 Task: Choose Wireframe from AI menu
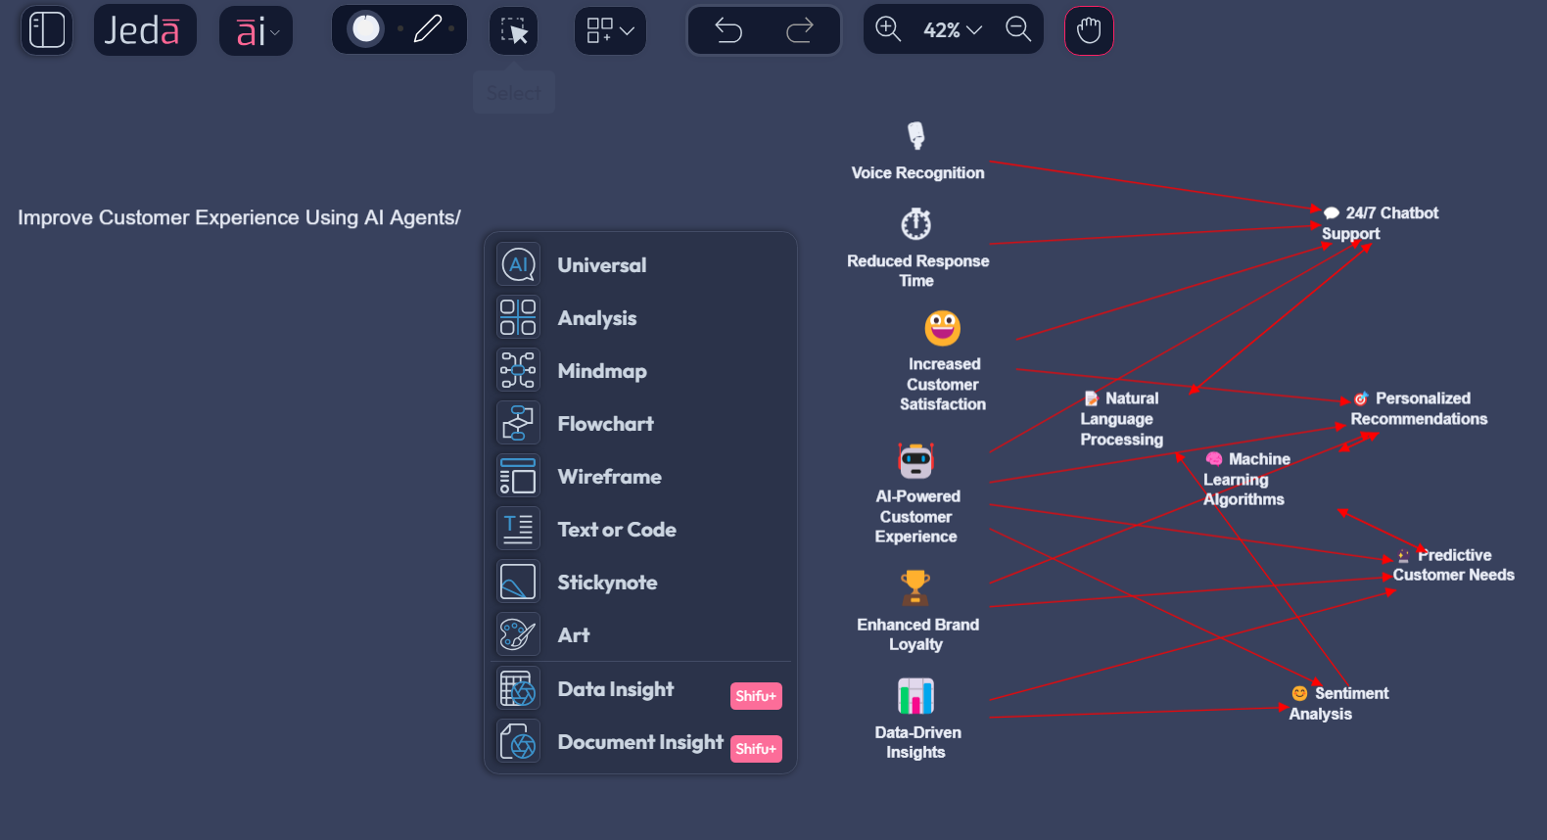pyautogui.click(x=640, y=476)
